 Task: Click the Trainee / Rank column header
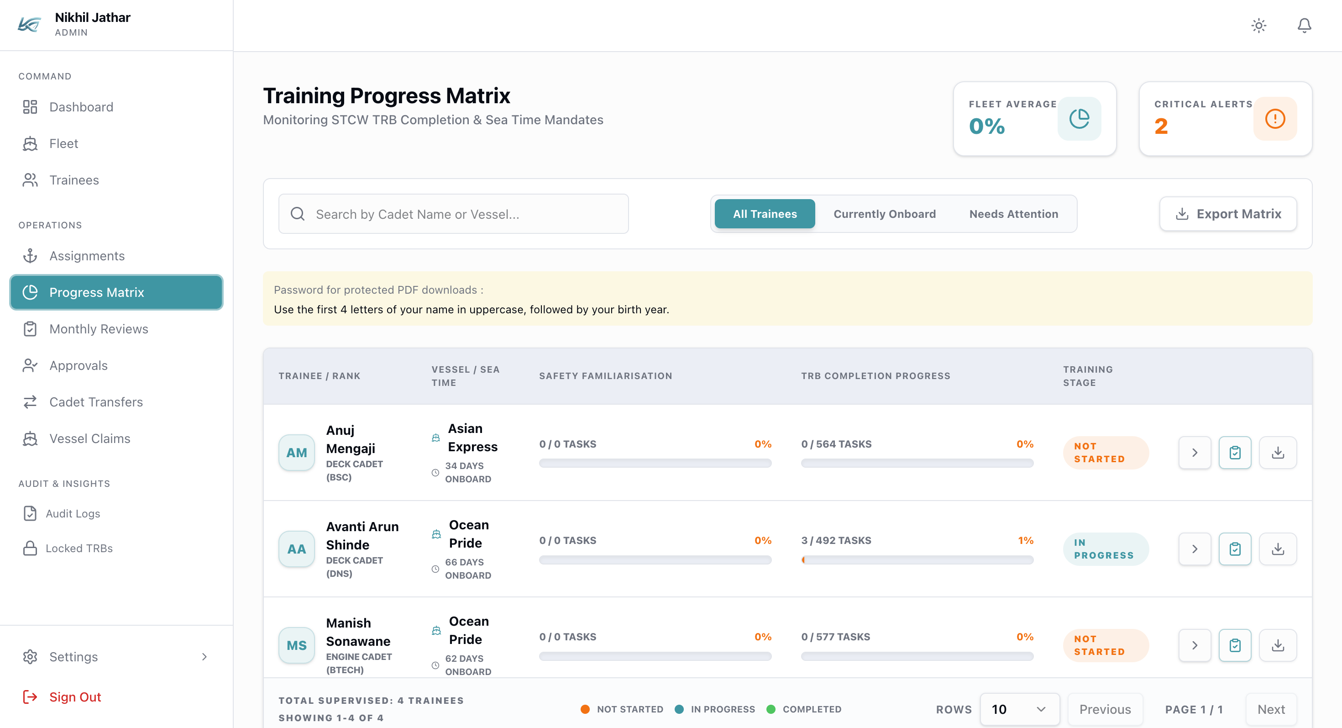pos(320,376)
